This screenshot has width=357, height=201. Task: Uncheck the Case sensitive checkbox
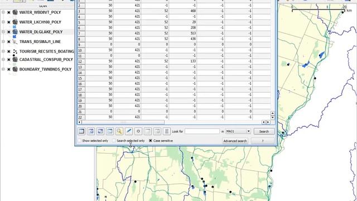point(151,141)
